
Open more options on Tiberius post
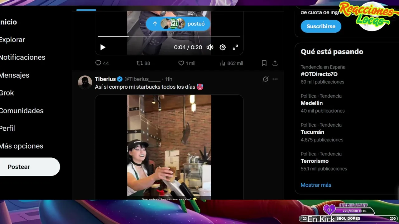coord(275,79)
